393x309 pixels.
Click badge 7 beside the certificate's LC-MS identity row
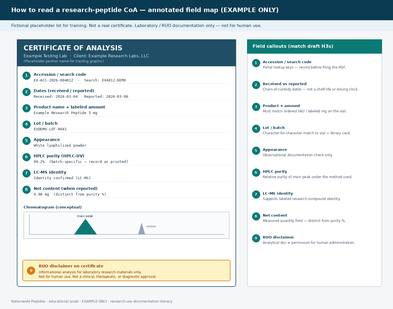pos(26,173)
